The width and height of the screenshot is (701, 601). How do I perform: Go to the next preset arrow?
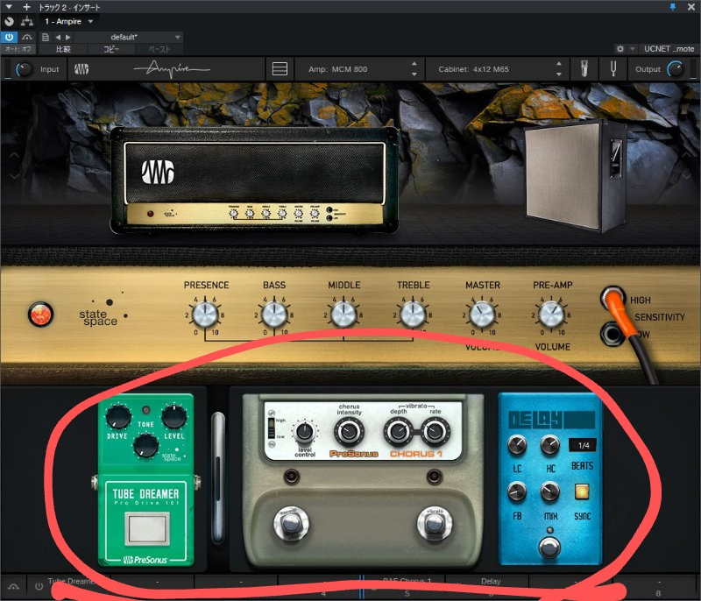click(x=68, y=37)
